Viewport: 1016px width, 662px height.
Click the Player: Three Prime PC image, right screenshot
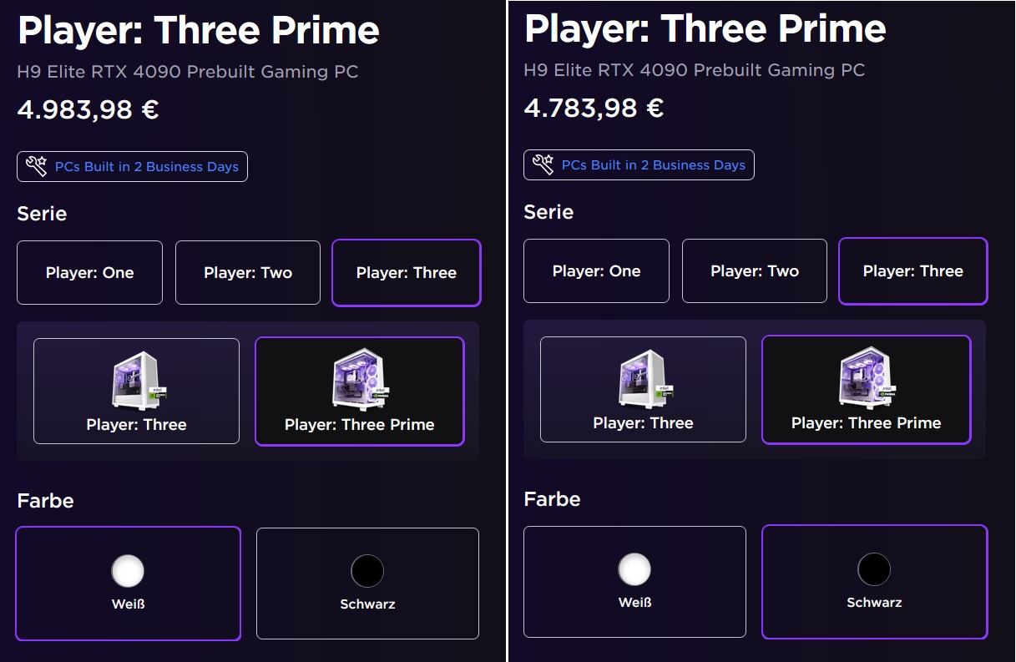(x=866, y=380)
